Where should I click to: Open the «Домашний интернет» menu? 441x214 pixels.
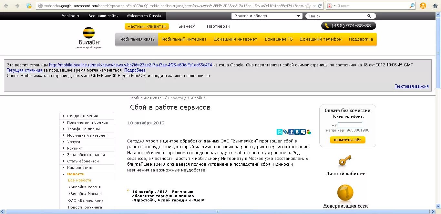pos(235,39)
